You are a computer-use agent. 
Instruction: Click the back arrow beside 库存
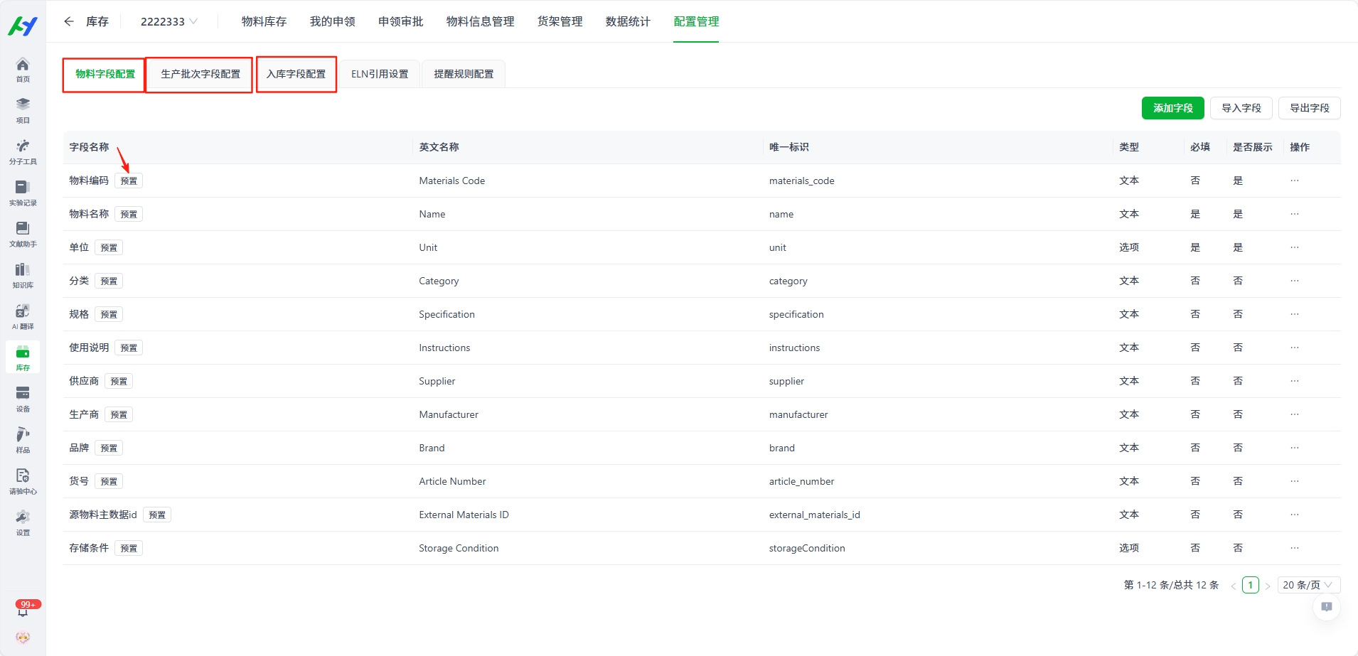(x=69, y=21)
